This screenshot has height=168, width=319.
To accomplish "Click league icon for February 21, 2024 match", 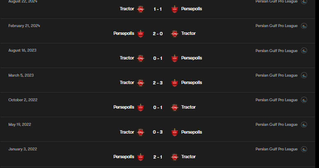I will point(304,26).
